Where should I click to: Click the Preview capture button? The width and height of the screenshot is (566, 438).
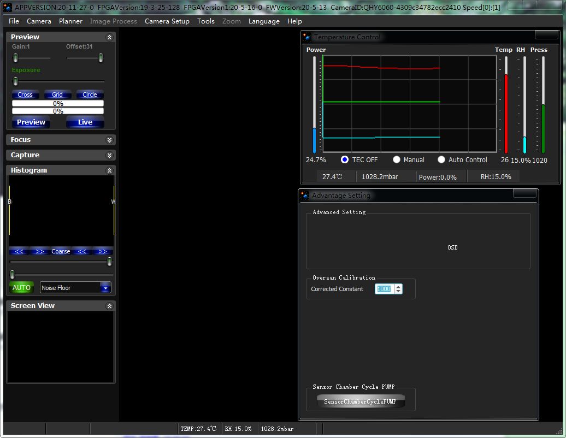click(31, 122)
